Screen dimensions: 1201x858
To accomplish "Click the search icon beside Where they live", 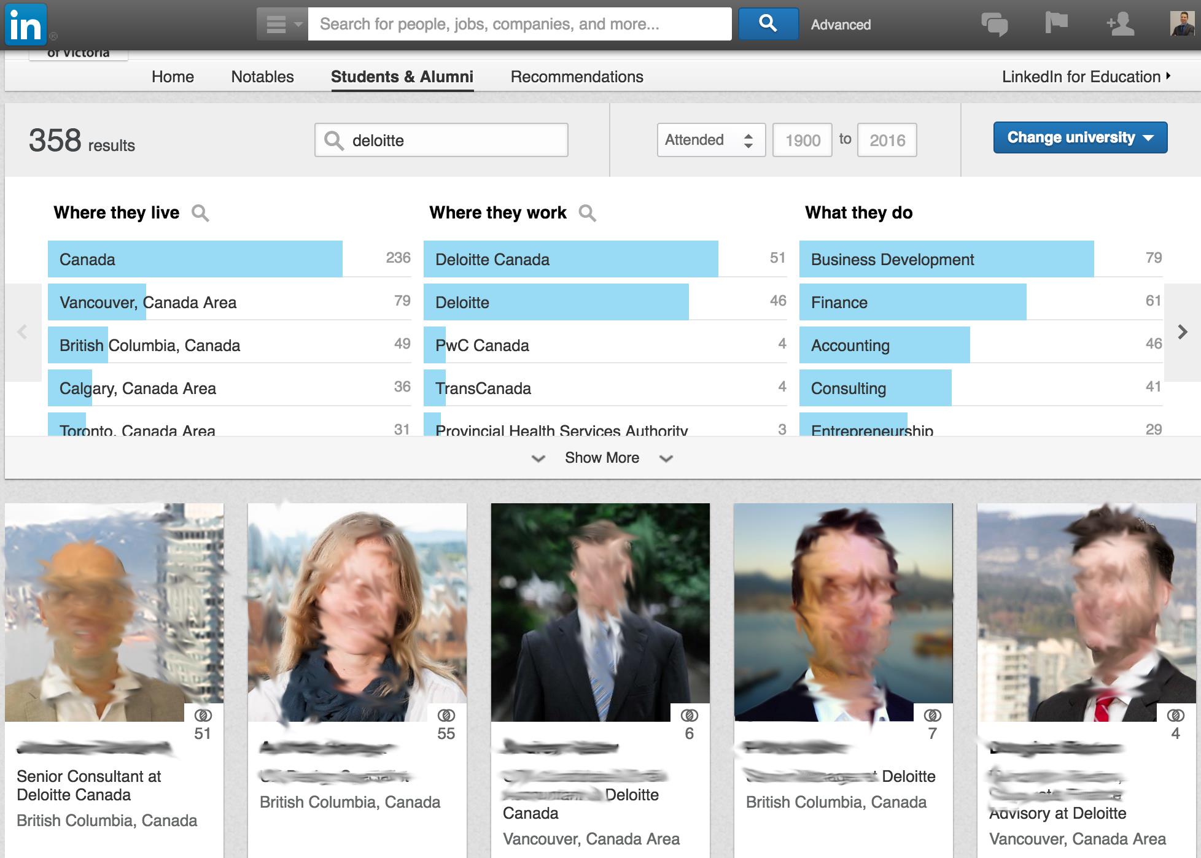I will click(200, 213).
